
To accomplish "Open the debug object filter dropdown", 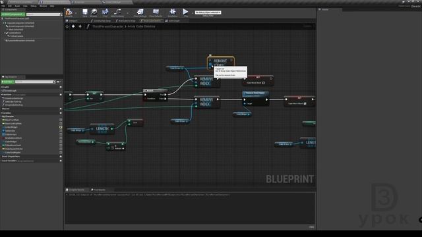I will tap(208, 13).
